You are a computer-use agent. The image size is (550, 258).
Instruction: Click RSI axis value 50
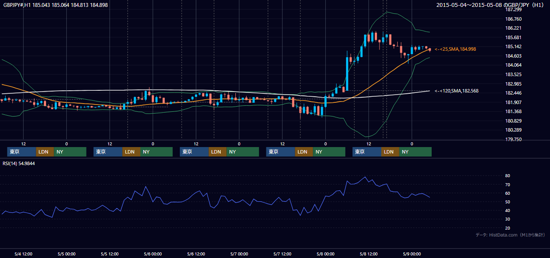[x=508, y=202]
